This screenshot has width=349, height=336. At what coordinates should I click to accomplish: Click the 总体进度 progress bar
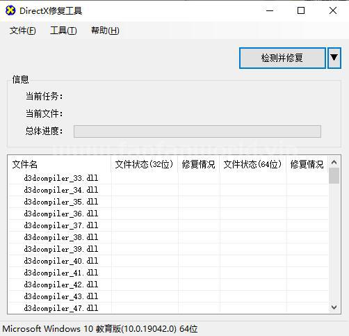click(197, 131)
